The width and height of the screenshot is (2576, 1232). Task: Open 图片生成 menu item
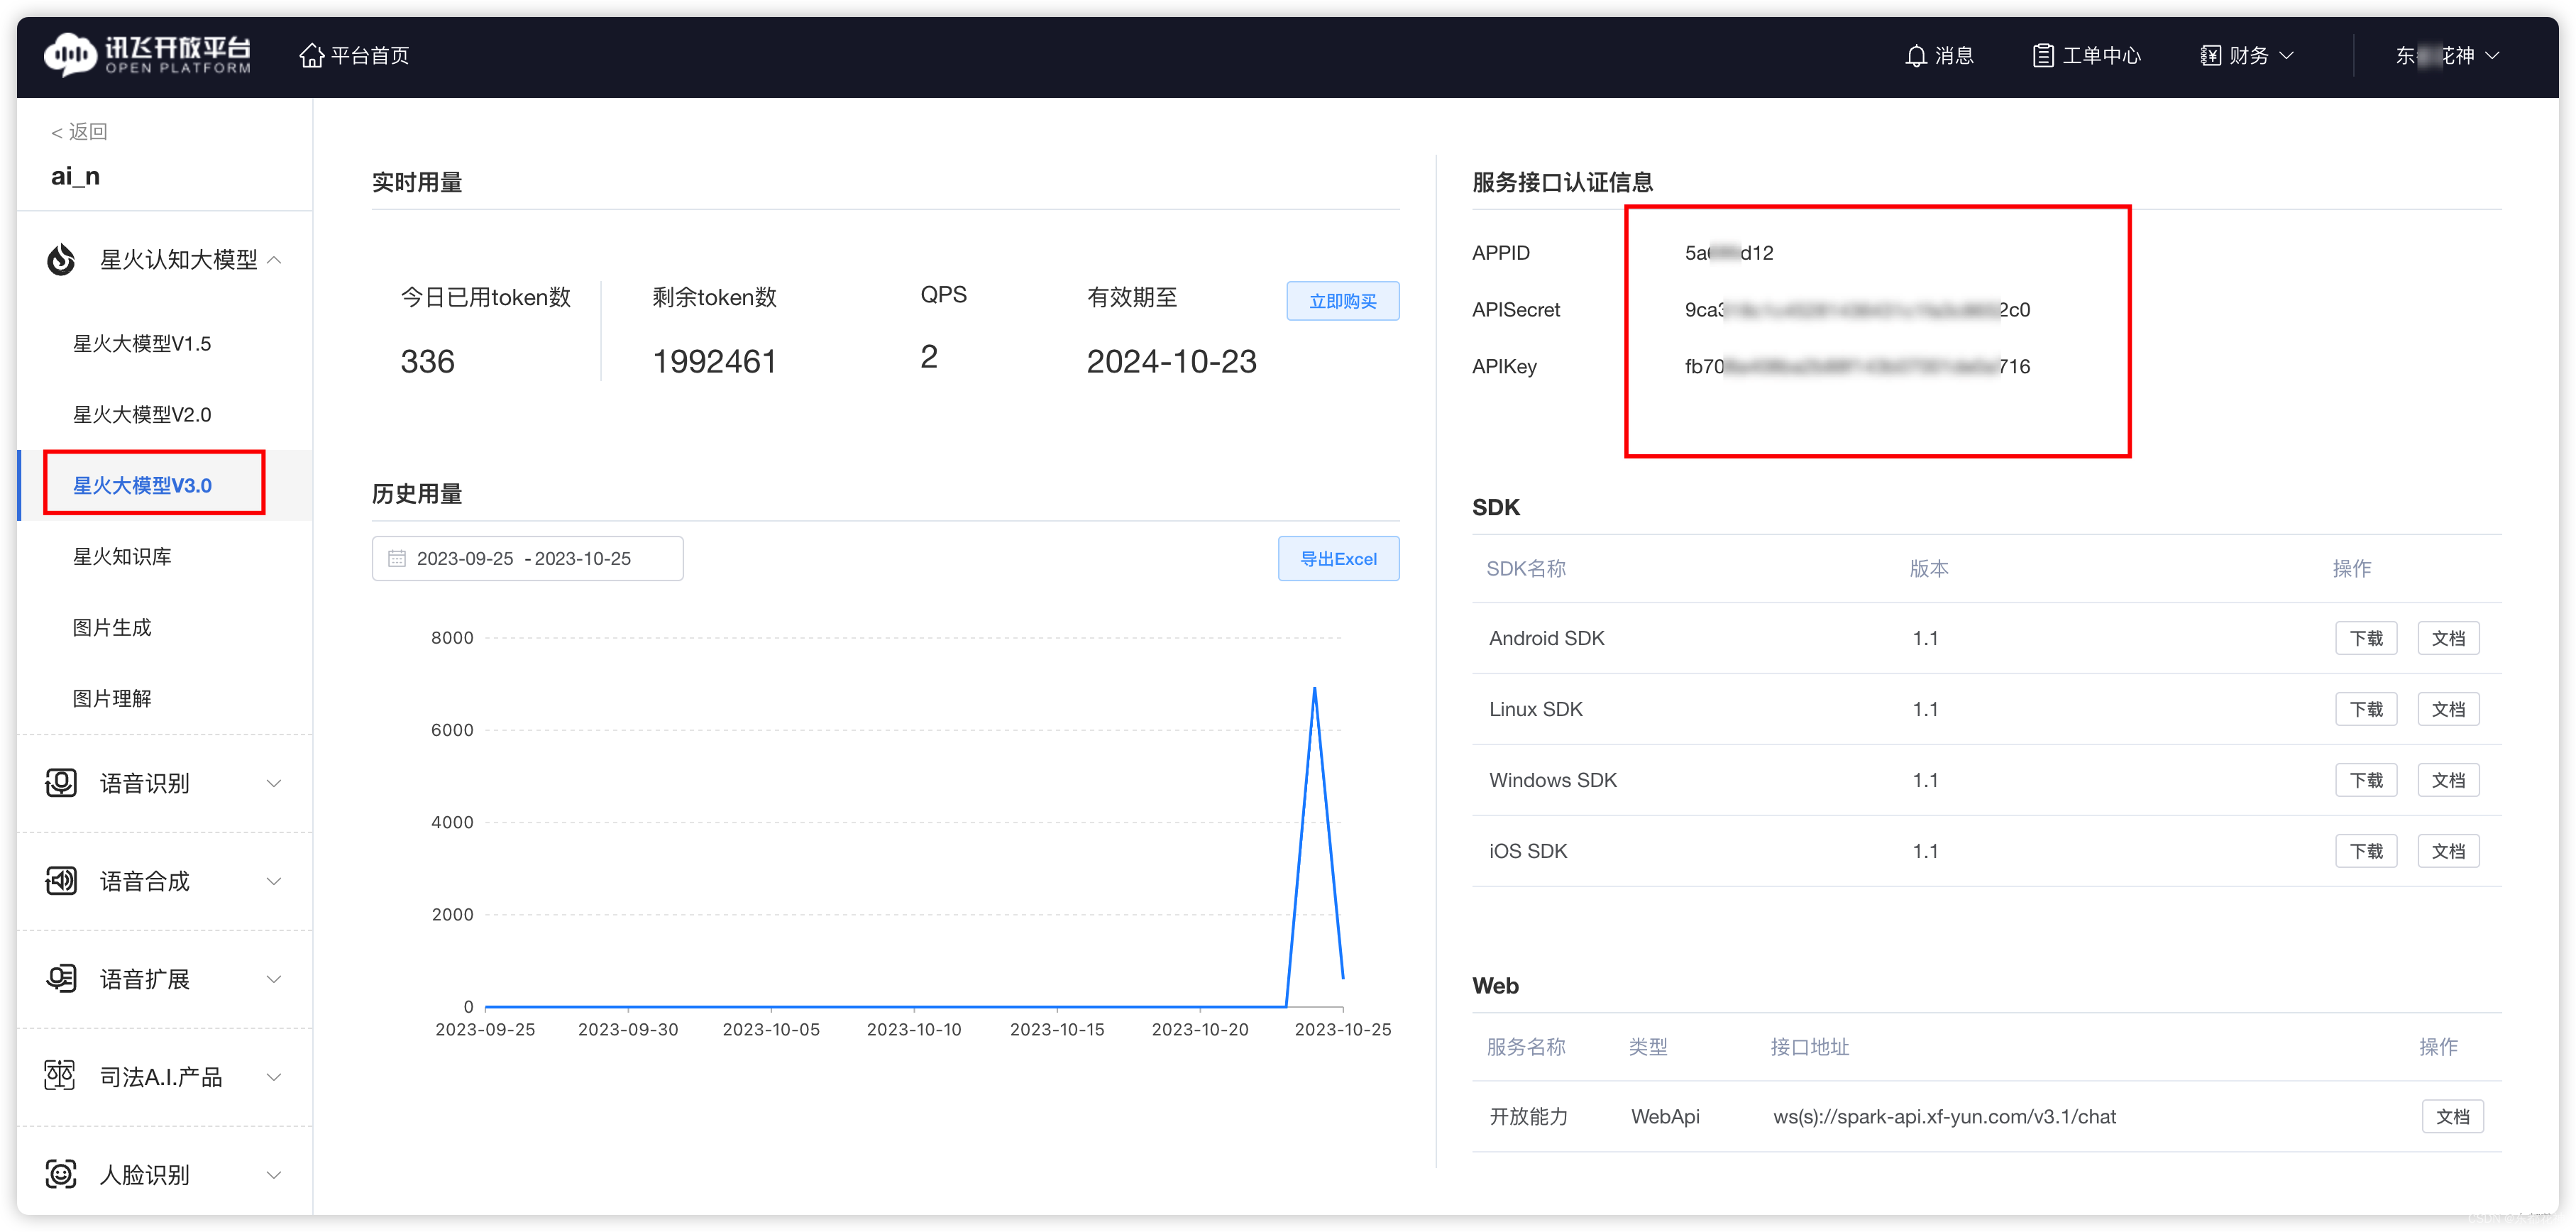[x=112, y=628]
